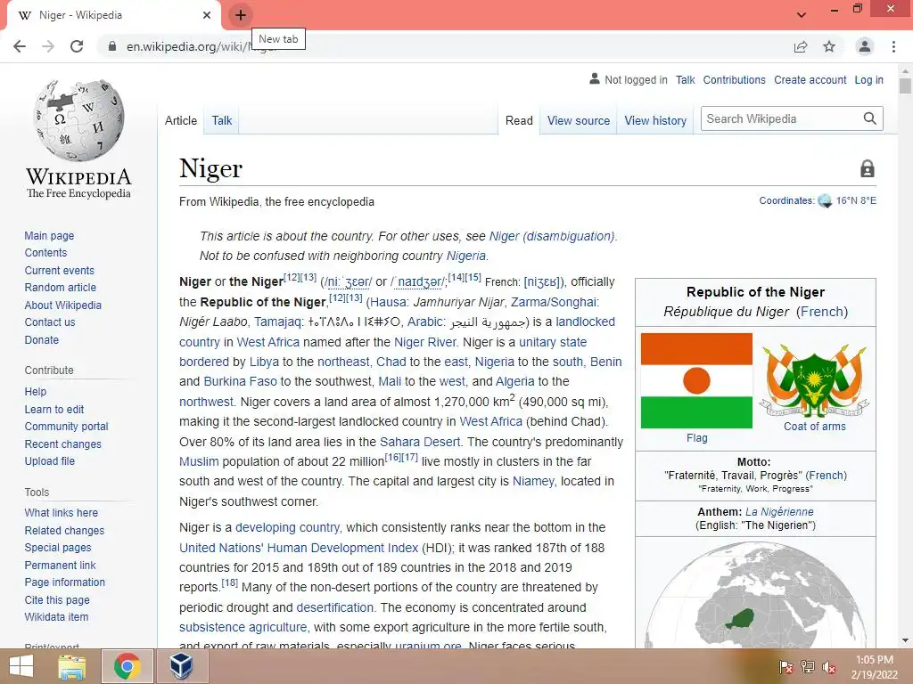Click the network tray icon
913x684 pixels.
[x=807, y=667]
